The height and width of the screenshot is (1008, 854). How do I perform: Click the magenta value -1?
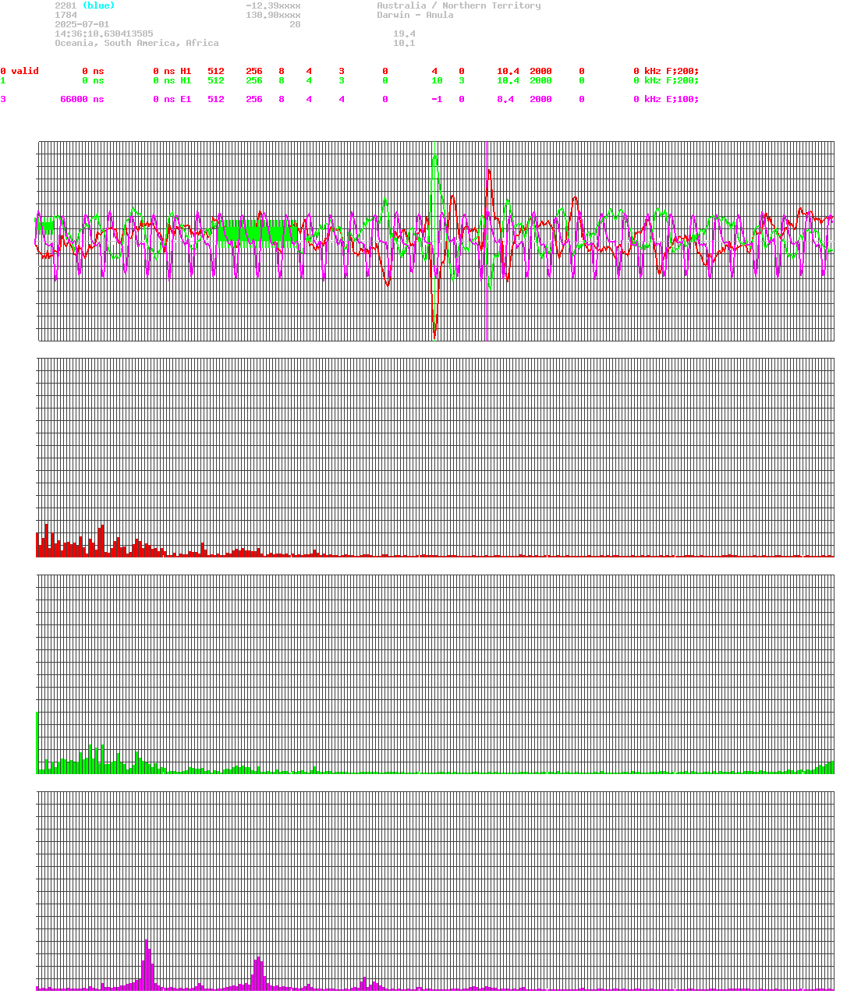point(437,99)
